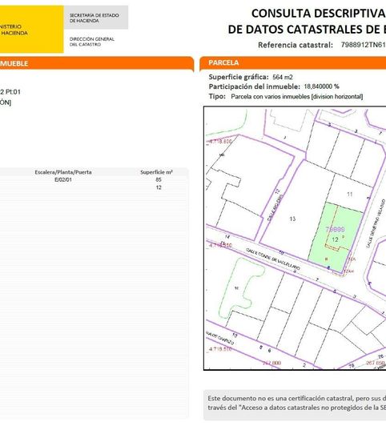This screenshot has height=434, width=386.
Task: Click the '4.718.500' coordinate label on the map
Action: click(x=220, y=349)
